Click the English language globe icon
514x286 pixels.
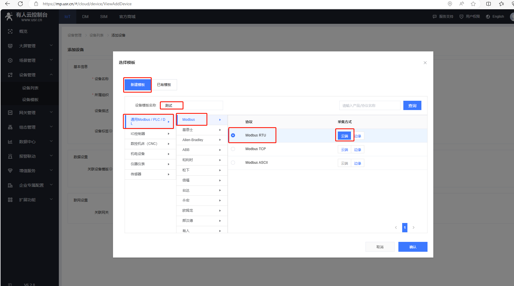point(488,17)
